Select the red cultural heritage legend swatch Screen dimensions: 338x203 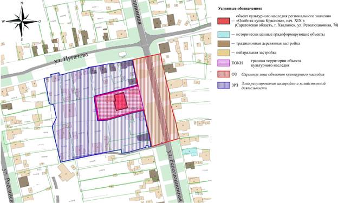pyautogui.click(x=224, y=21)
